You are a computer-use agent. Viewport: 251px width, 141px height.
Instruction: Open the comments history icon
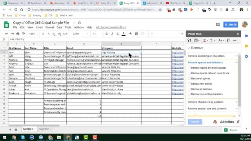(218, 25)
